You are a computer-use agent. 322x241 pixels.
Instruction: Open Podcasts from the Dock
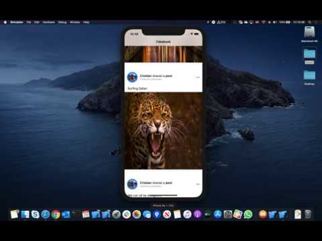197,214
